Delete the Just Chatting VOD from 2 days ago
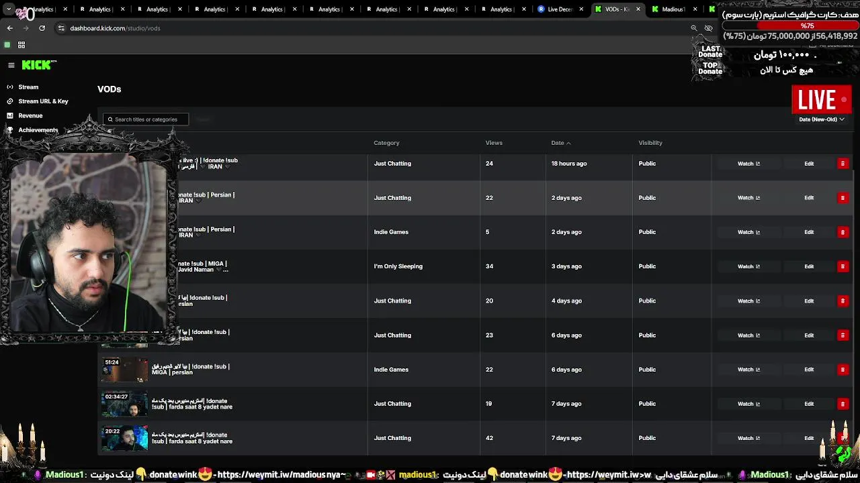Image resolution: width=860 pixels, height=483 pixels. click(843, 198)
